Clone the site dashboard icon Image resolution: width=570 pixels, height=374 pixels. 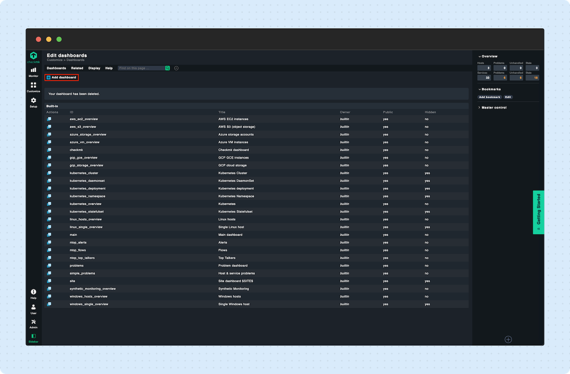[x=49, y=281]
